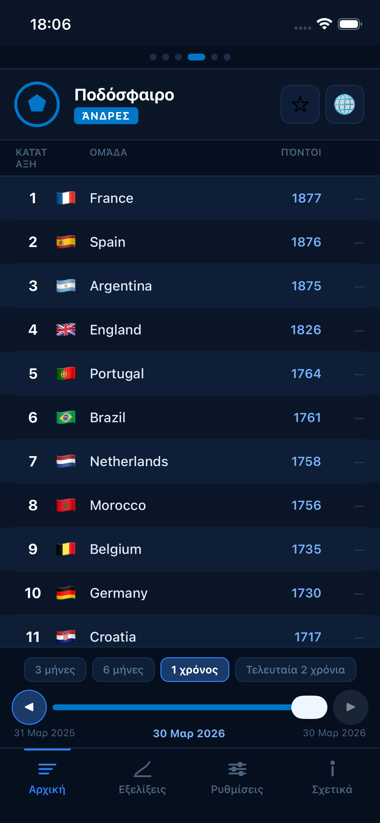Tap the France flag icon

click(66, 198)
